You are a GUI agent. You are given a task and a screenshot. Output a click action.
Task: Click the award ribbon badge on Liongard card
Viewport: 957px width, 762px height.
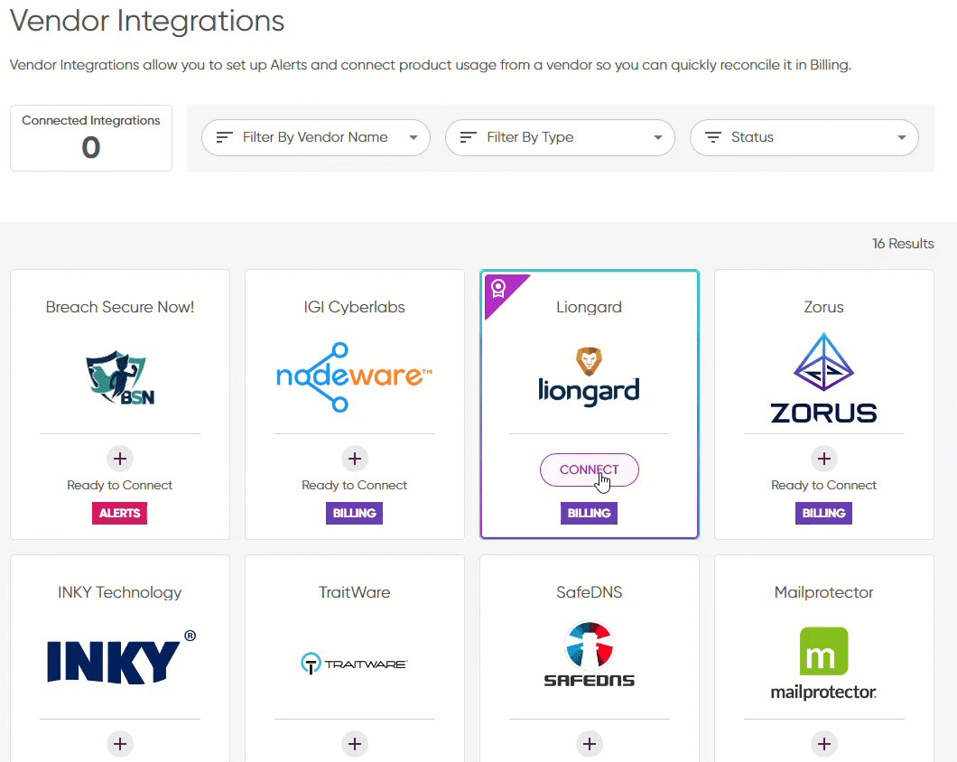click(x=498, y=289)
